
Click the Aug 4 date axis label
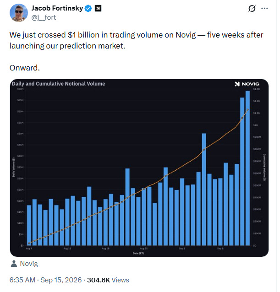coord(29,249)
